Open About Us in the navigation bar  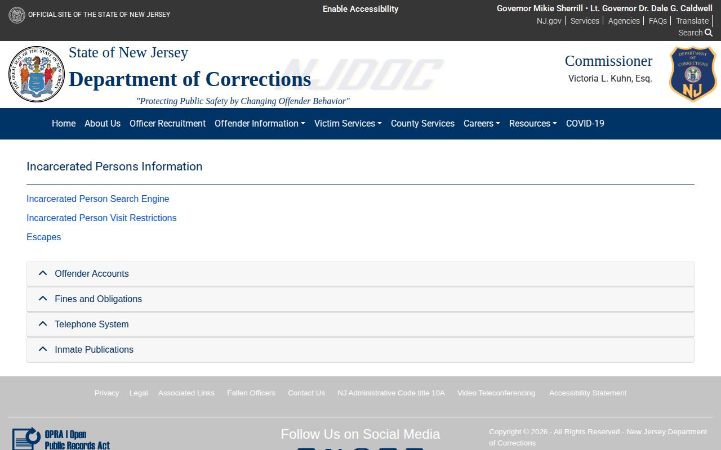click(x=103, y=124)
